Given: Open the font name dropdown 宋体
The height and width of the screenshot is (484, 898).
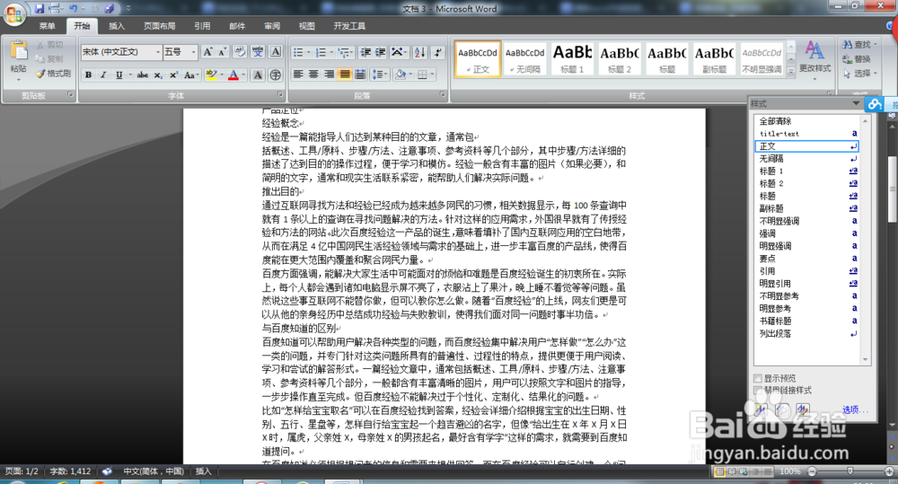Looking at the screenshot, I should tap(157, 52).
